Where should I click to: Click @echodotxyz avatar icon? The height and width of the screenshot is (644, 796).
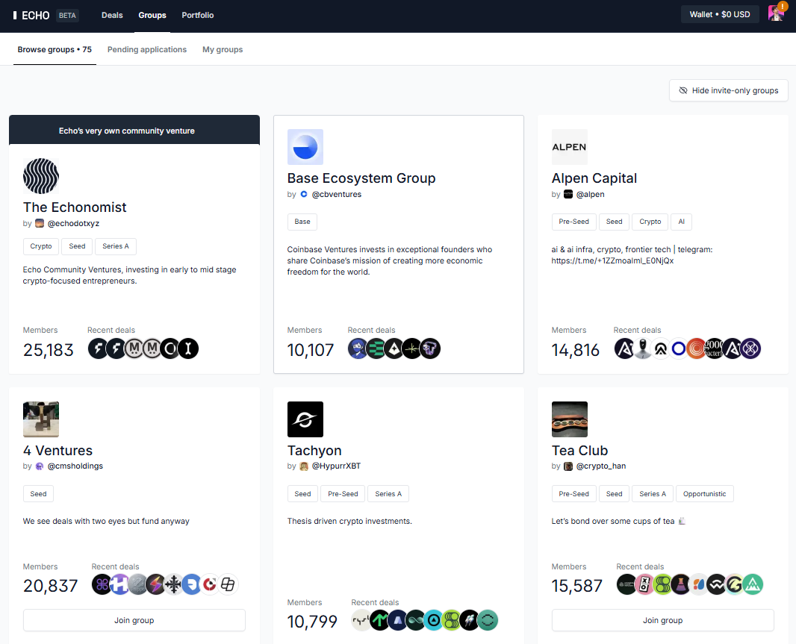[40, 223]
